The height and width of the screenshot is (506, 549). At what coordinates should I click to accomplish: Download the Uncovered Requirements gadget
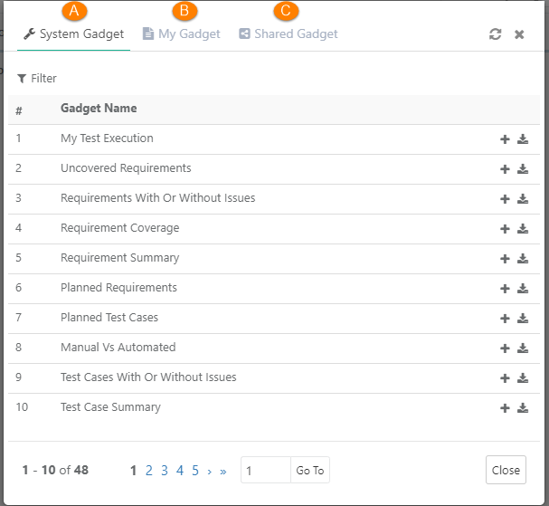[522, 169]
